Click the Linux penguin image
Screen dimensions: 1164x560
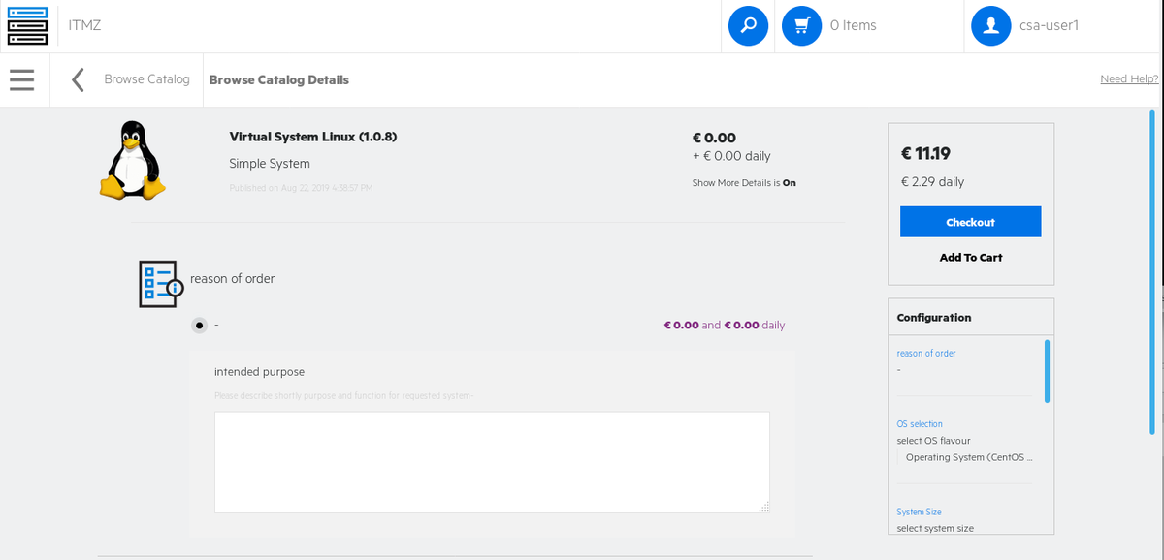(x=131, y=161)
